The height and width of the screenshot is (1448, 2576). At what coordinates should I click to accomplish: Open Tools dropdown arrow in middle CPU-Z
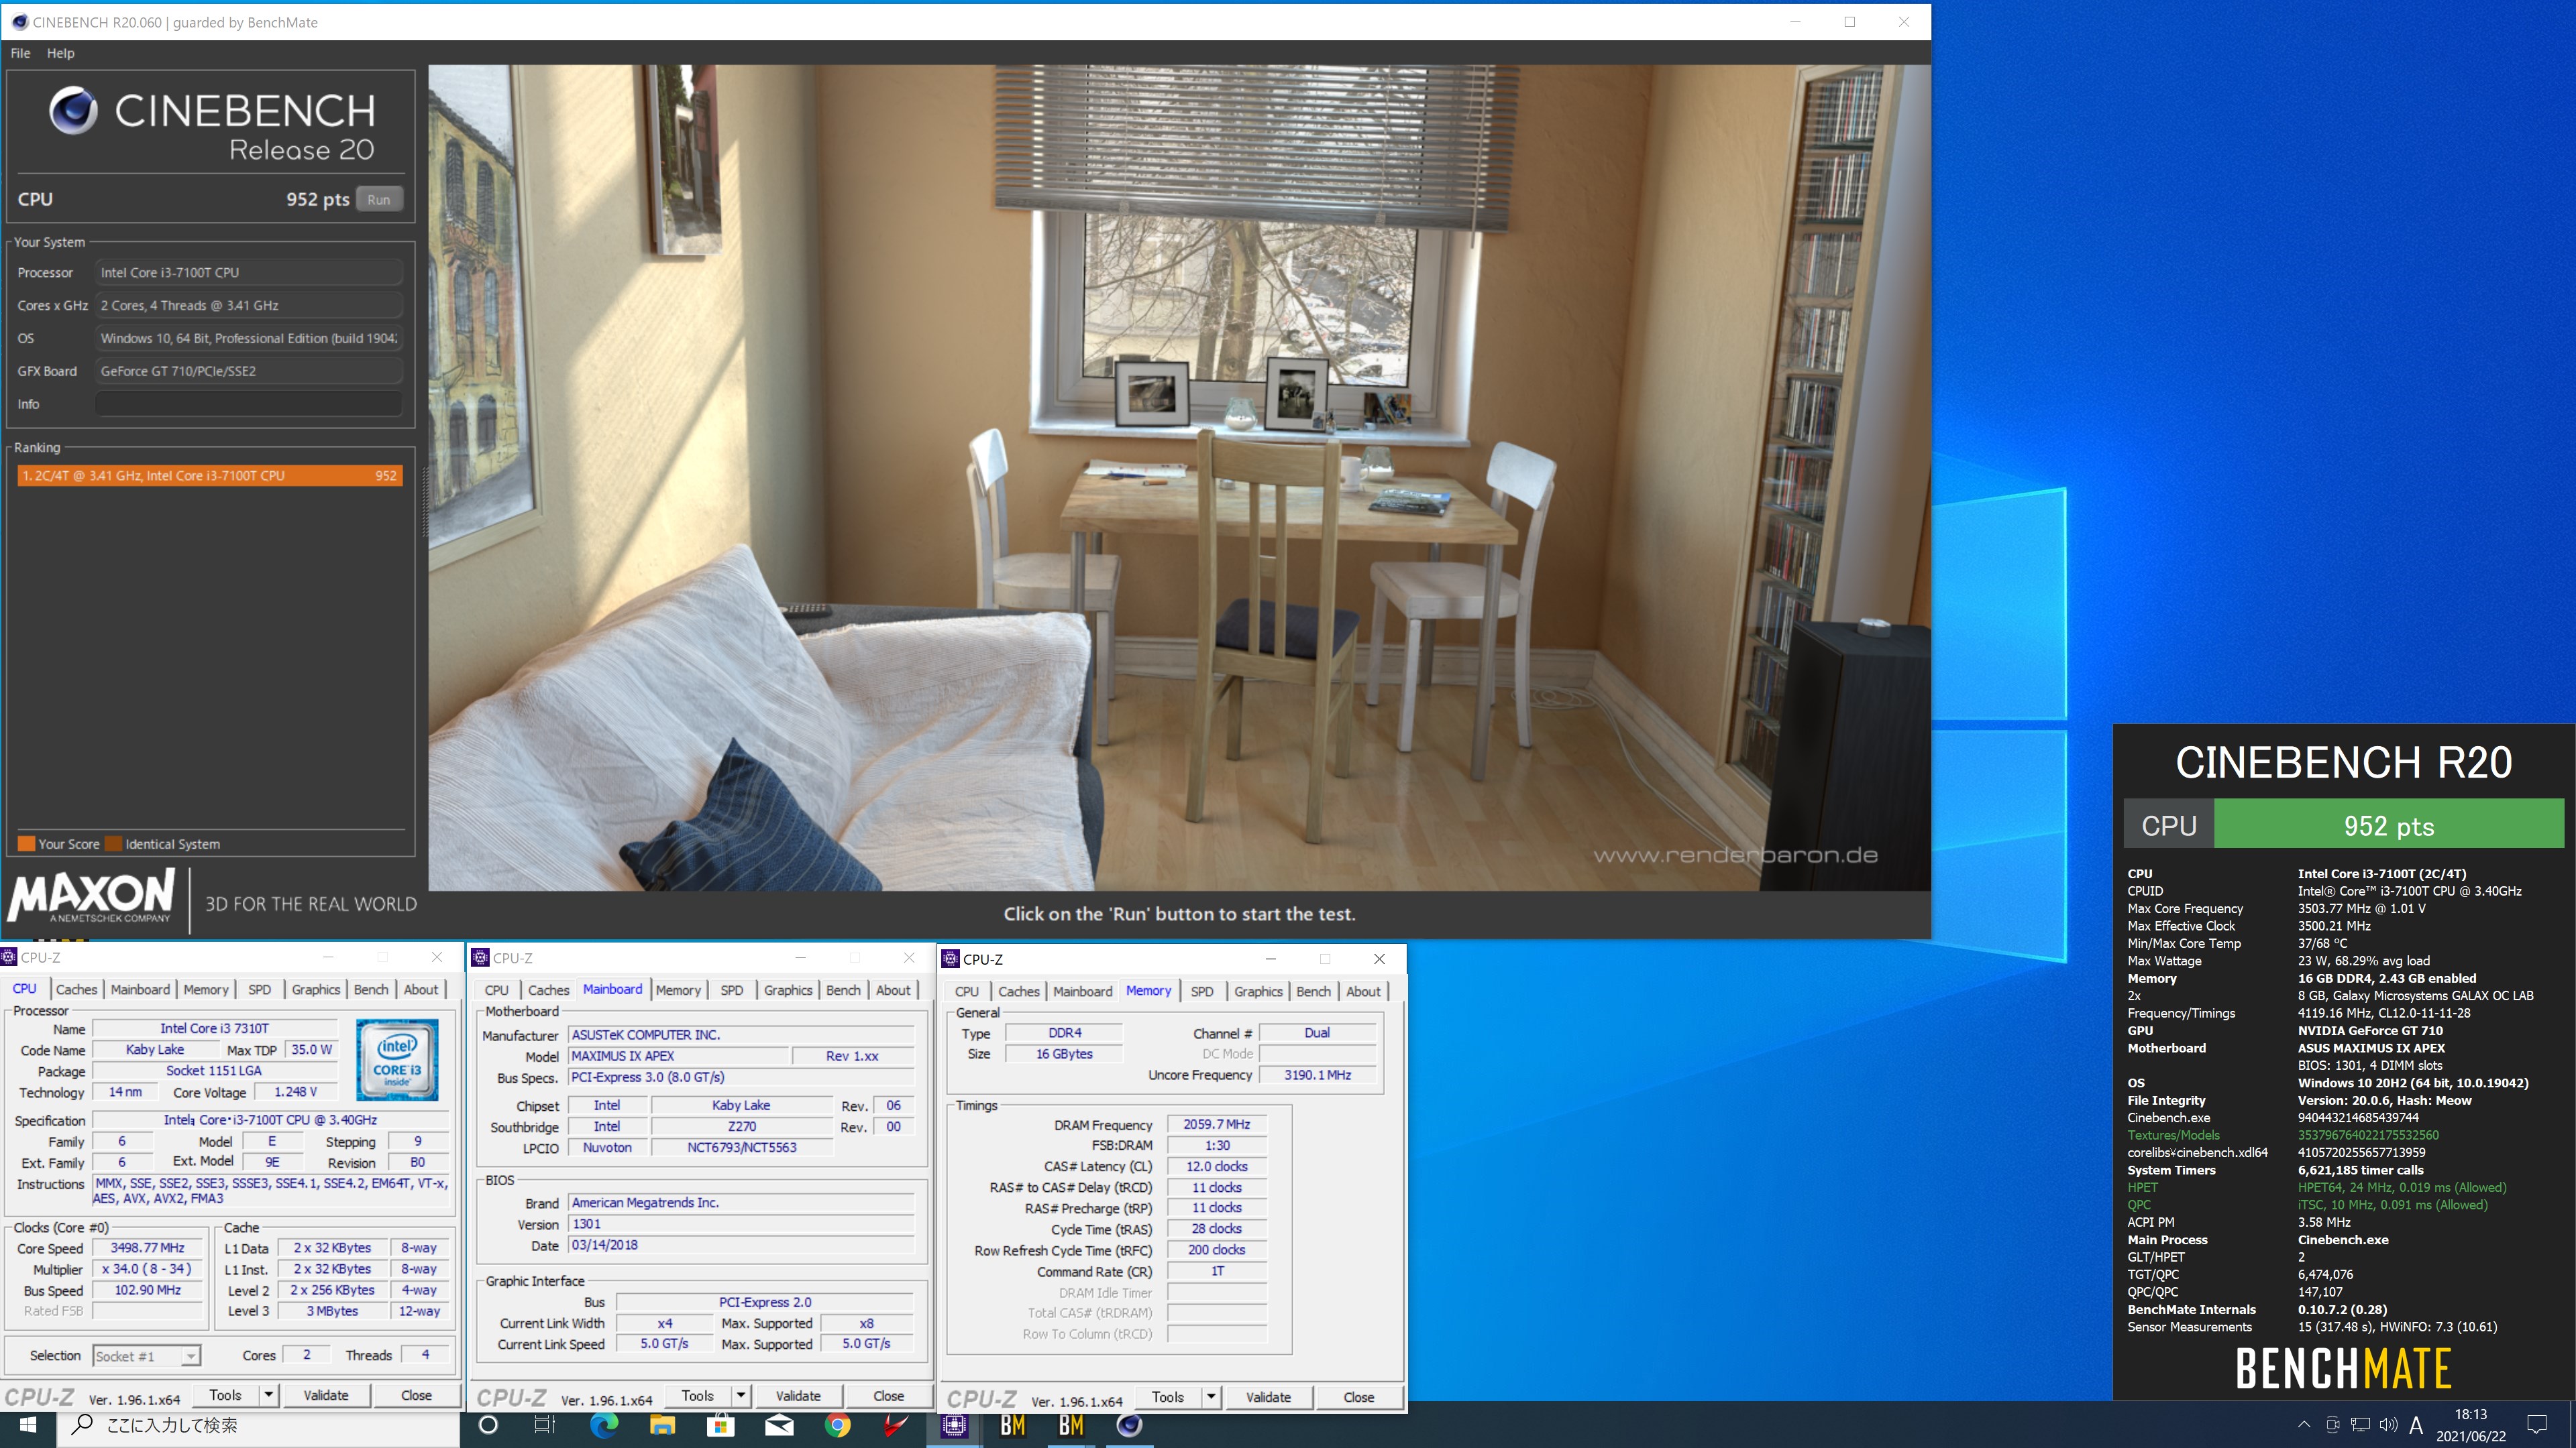(x=740, y=1396)
